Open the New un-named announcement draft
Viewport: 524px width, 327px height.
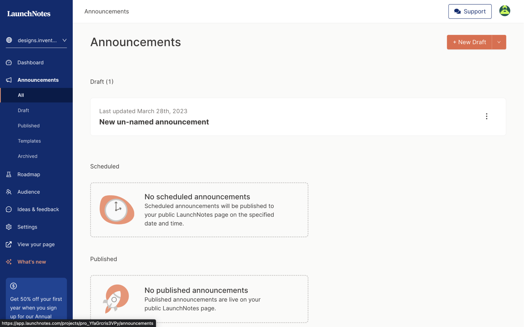click(154, 122)
